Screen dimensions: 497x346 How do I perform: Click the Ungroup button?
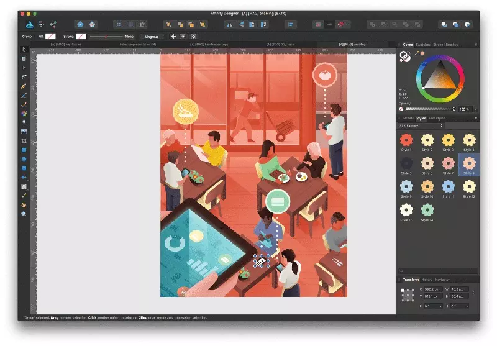pos(152,37)
